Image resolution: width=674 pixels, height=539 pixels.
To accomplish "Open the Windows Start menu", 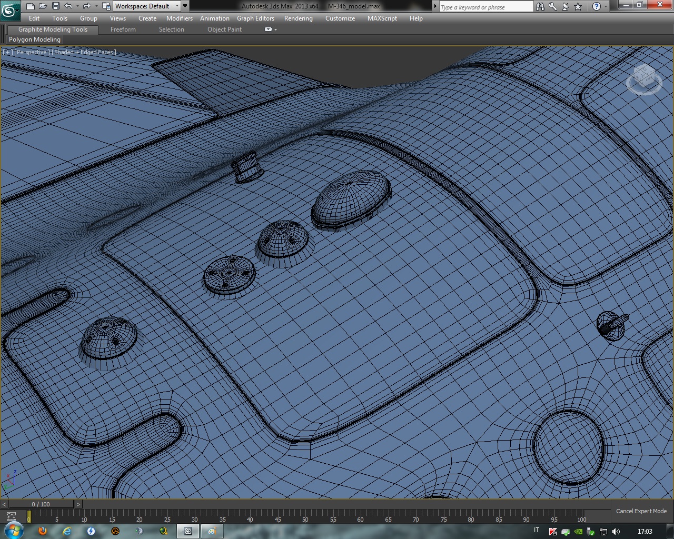I will [x=13, y=531].
